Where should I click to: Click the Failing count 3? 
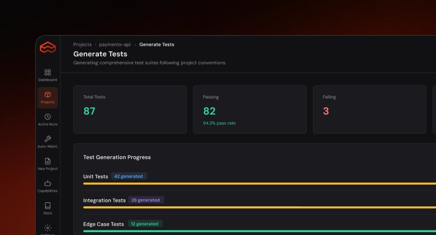coord(326,111)
